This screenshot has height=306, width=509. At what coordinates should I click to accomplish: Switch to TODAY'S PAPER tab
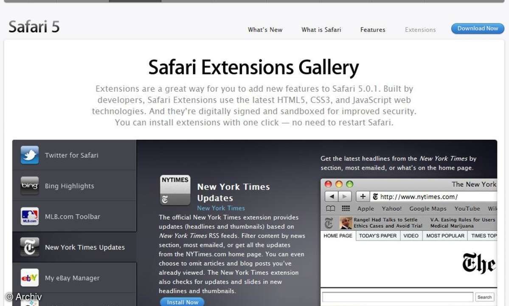378,235
